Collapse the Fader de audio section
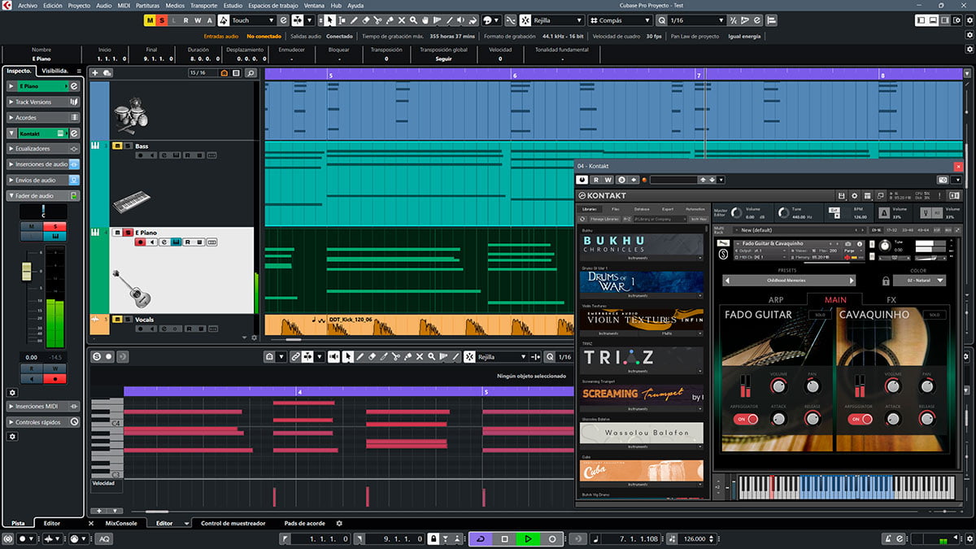The image size is (976, 549). click(x=44, y=195)
